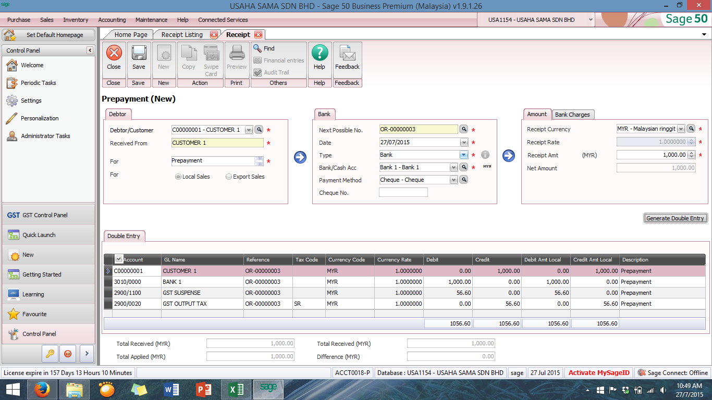This screenshot has width=712, height=400.
Task: Click search icon beside Bank/Cash Acc
Action: coord(463,167)
